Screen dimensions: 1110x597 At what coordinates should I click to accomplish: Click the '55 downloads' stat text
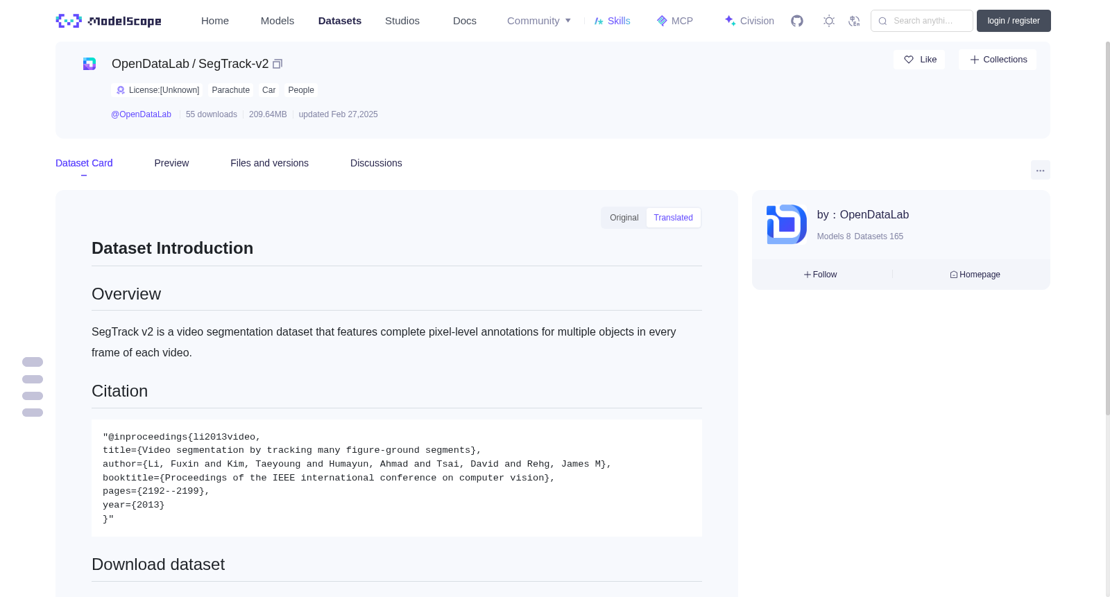tap(212, 114)
